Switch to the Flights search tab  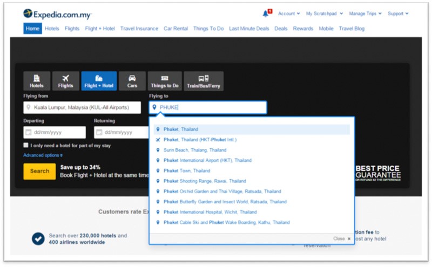click(x=65, y=81)
